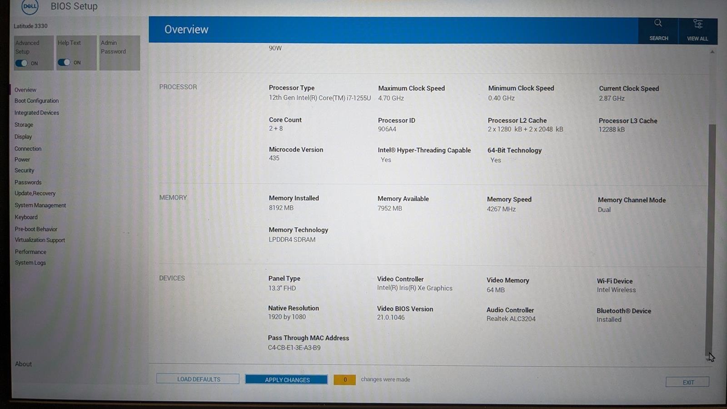727x409 pixels.
Task: Click the Load Defaults button
Action: (198, 379)
